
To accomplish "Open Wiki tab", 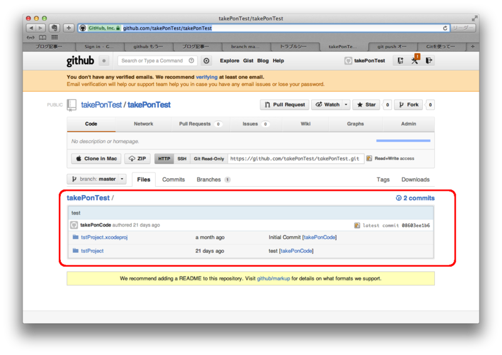I will [x=306, y=124].
